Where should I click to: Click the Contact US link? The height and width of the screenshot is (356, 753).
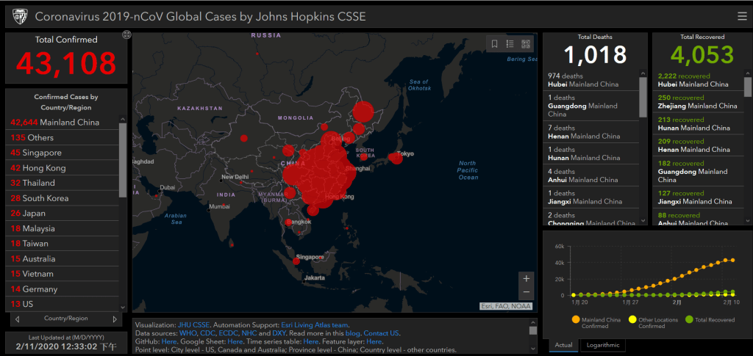coord(381,333)
